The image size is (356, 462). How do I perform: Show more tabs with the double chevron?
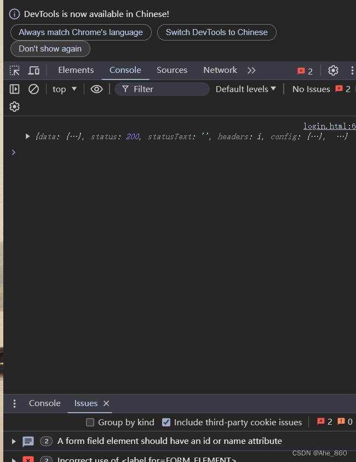coord(251,70)
